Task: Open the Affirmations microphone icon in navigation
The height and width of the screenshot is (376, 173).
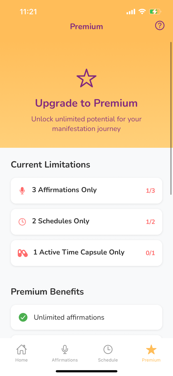Action: click(x=65, y=349)
